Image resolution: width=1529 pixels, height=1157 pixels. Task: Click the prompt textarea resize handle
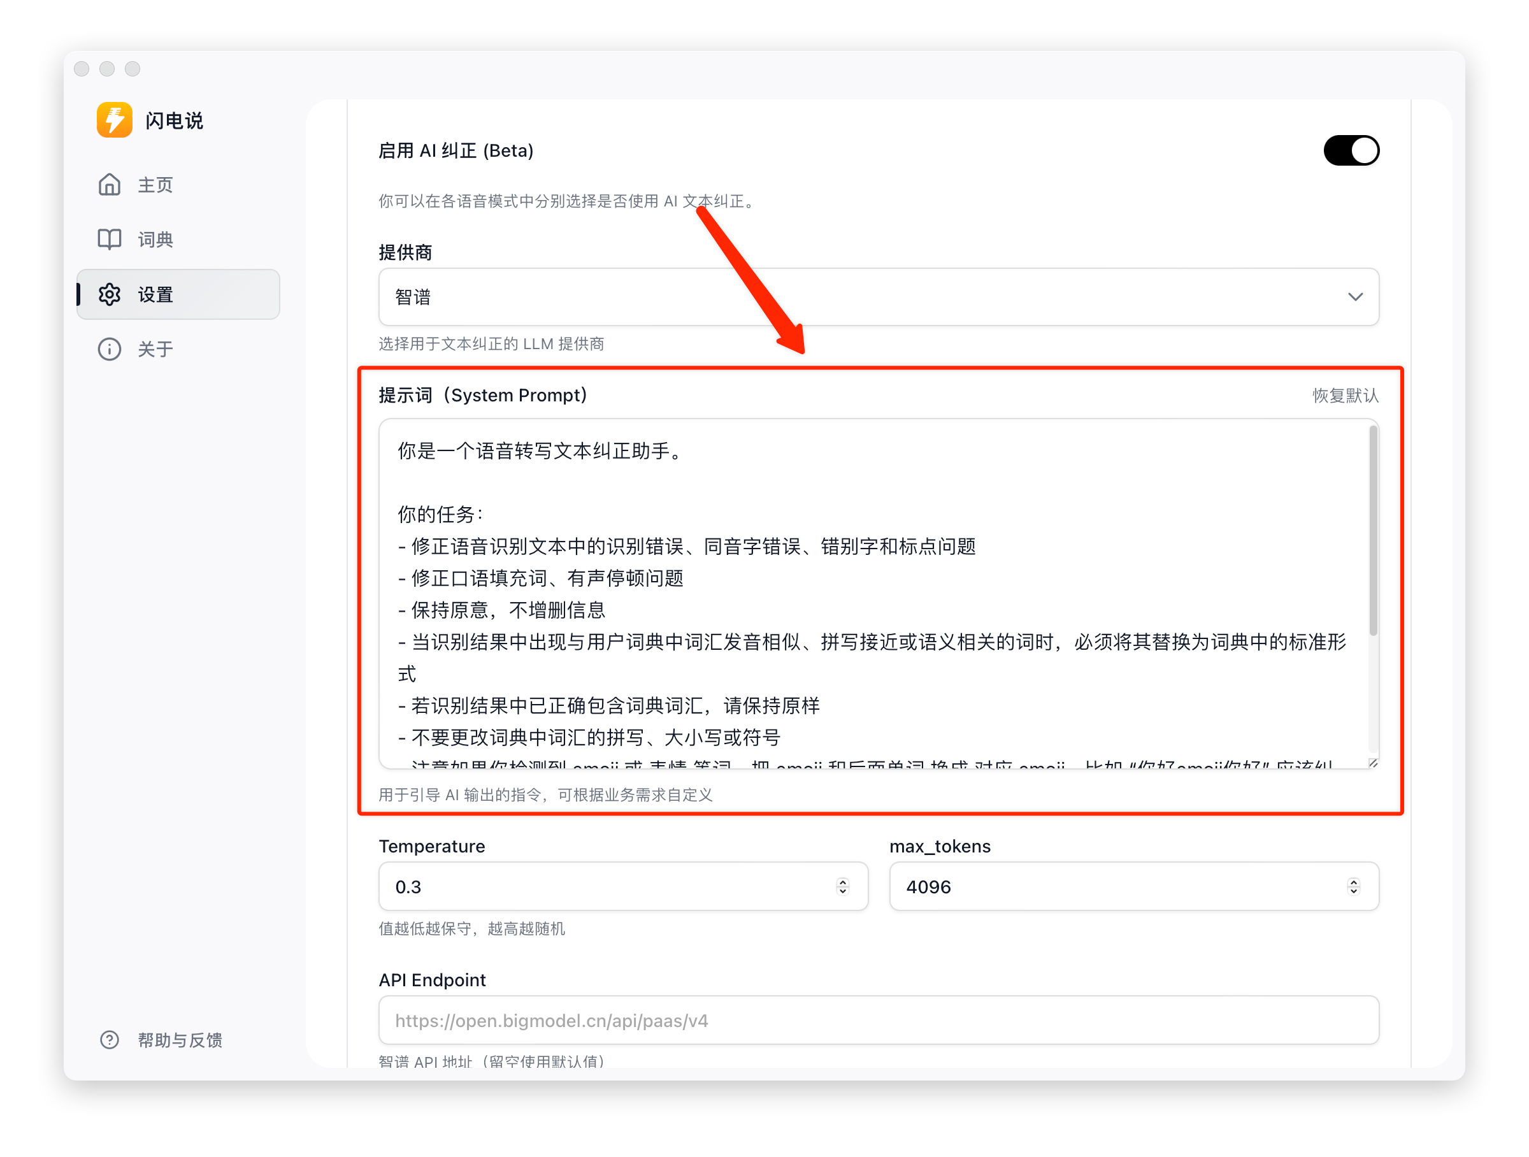[x=1373, y=763]
